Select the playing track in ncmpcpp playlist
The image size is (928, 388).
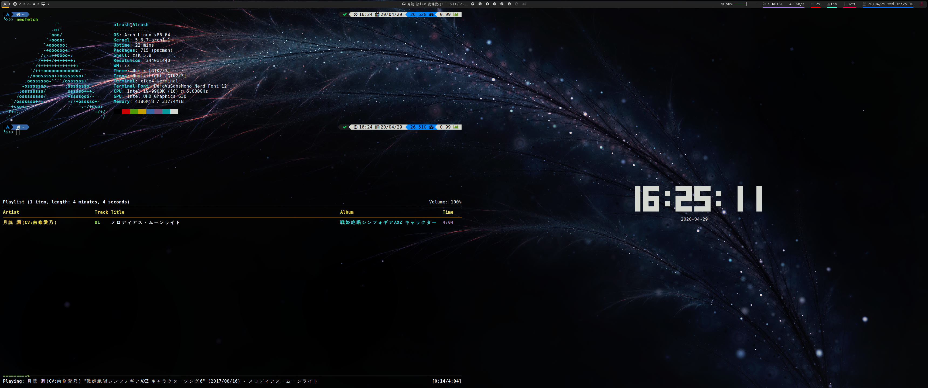click(x=145, y=223)
